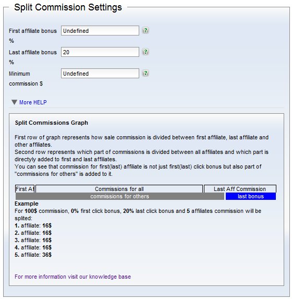Image resolution: width=292 pixels, height=299 pixels.
Task: Click help icon beside Last affiliate bonus
Action: point(145,52)
